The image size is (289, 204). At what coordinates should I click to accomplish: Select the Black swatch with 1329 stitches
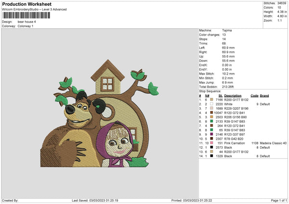[211, 156]
